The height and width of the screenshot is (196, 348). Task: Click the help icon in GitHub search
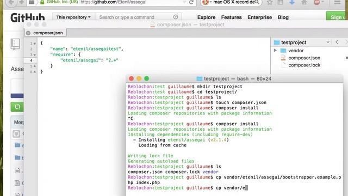pos(176,17)
